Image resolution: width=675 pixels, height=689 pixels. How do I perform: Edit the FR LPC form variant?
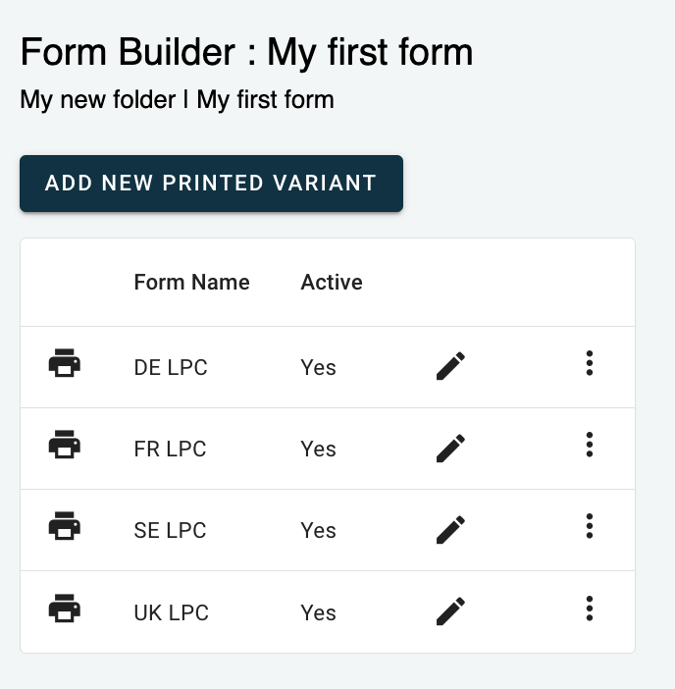(x=450, y=449)
